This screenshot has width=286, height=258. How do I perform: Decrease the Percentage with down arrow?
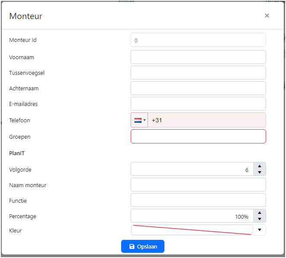point(259,219)
